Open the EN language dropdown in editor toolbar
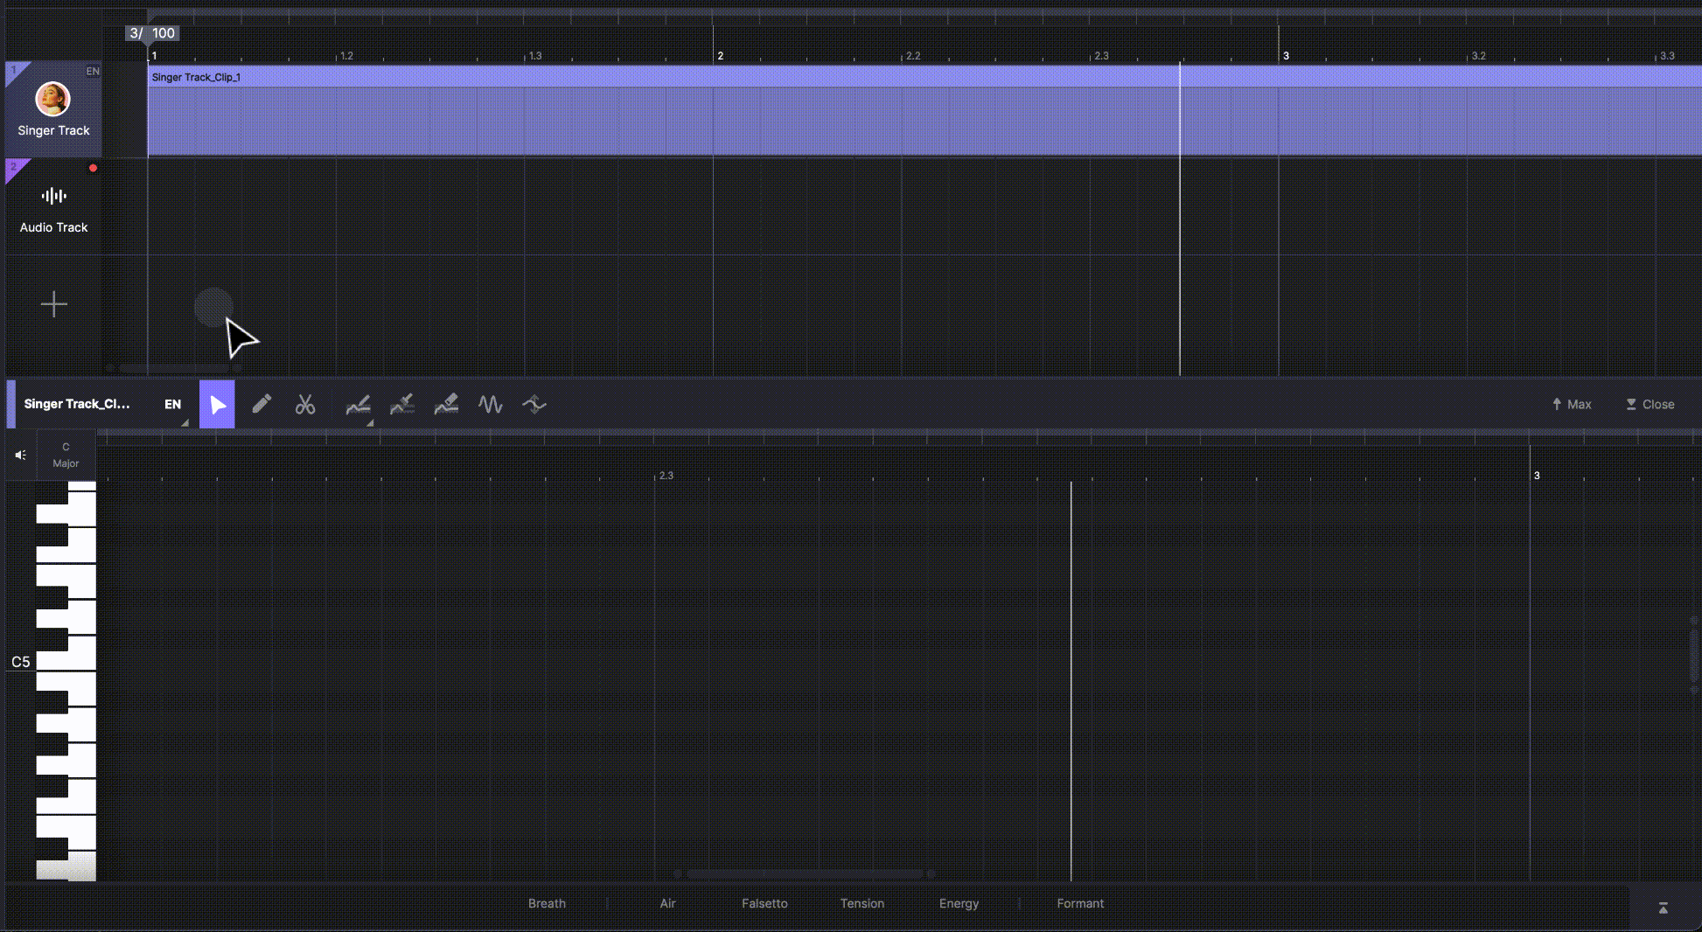 tap(173, 404)
